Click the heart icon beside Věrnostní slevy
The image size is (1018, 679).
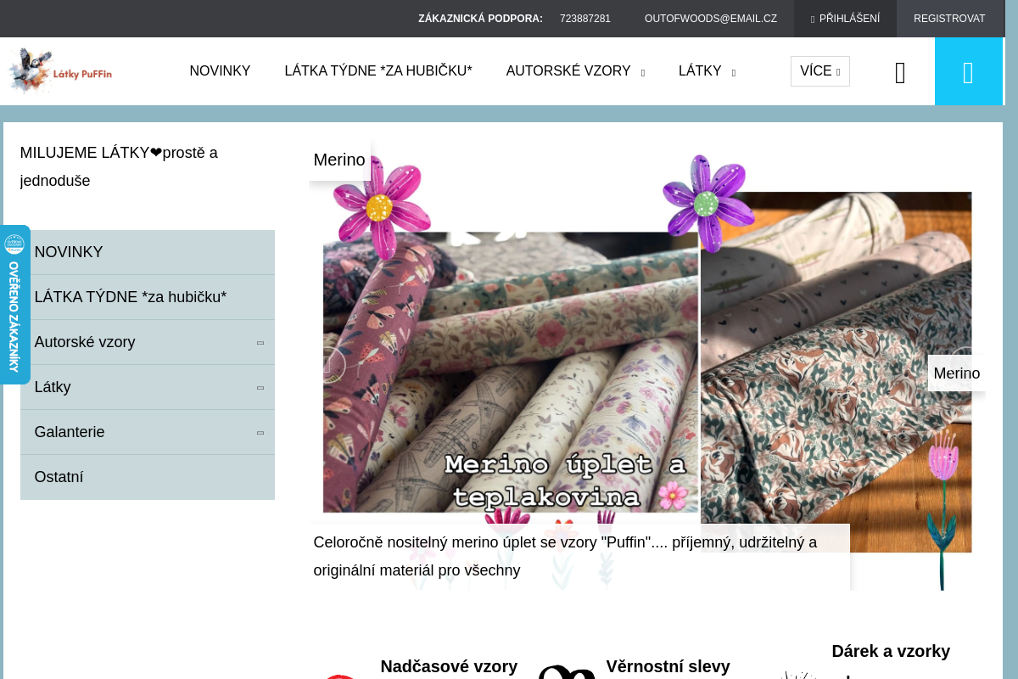tap(567, 675)
